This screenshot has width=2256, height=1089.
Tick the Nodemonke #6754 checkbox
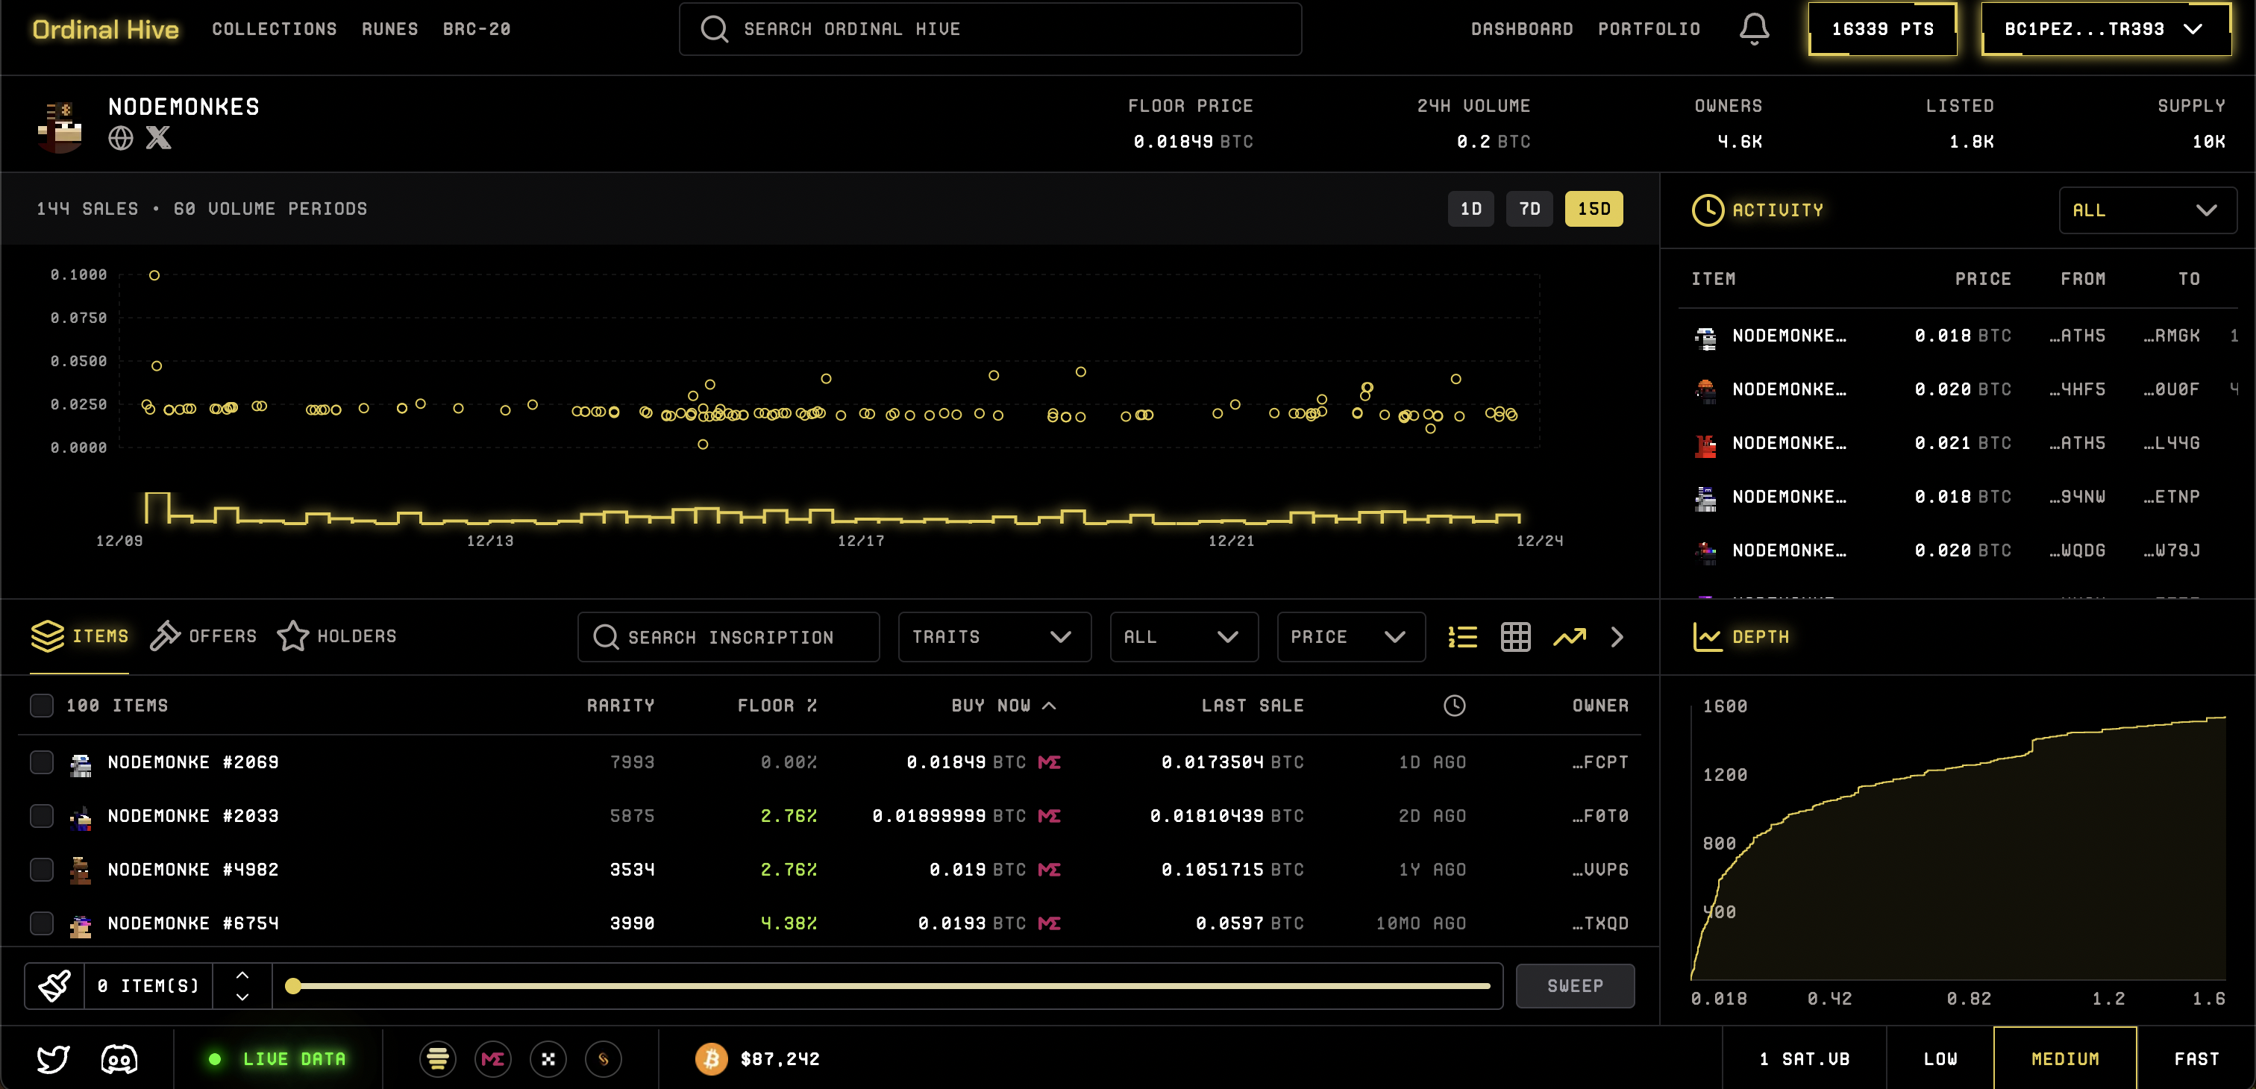tap(41, 923)
